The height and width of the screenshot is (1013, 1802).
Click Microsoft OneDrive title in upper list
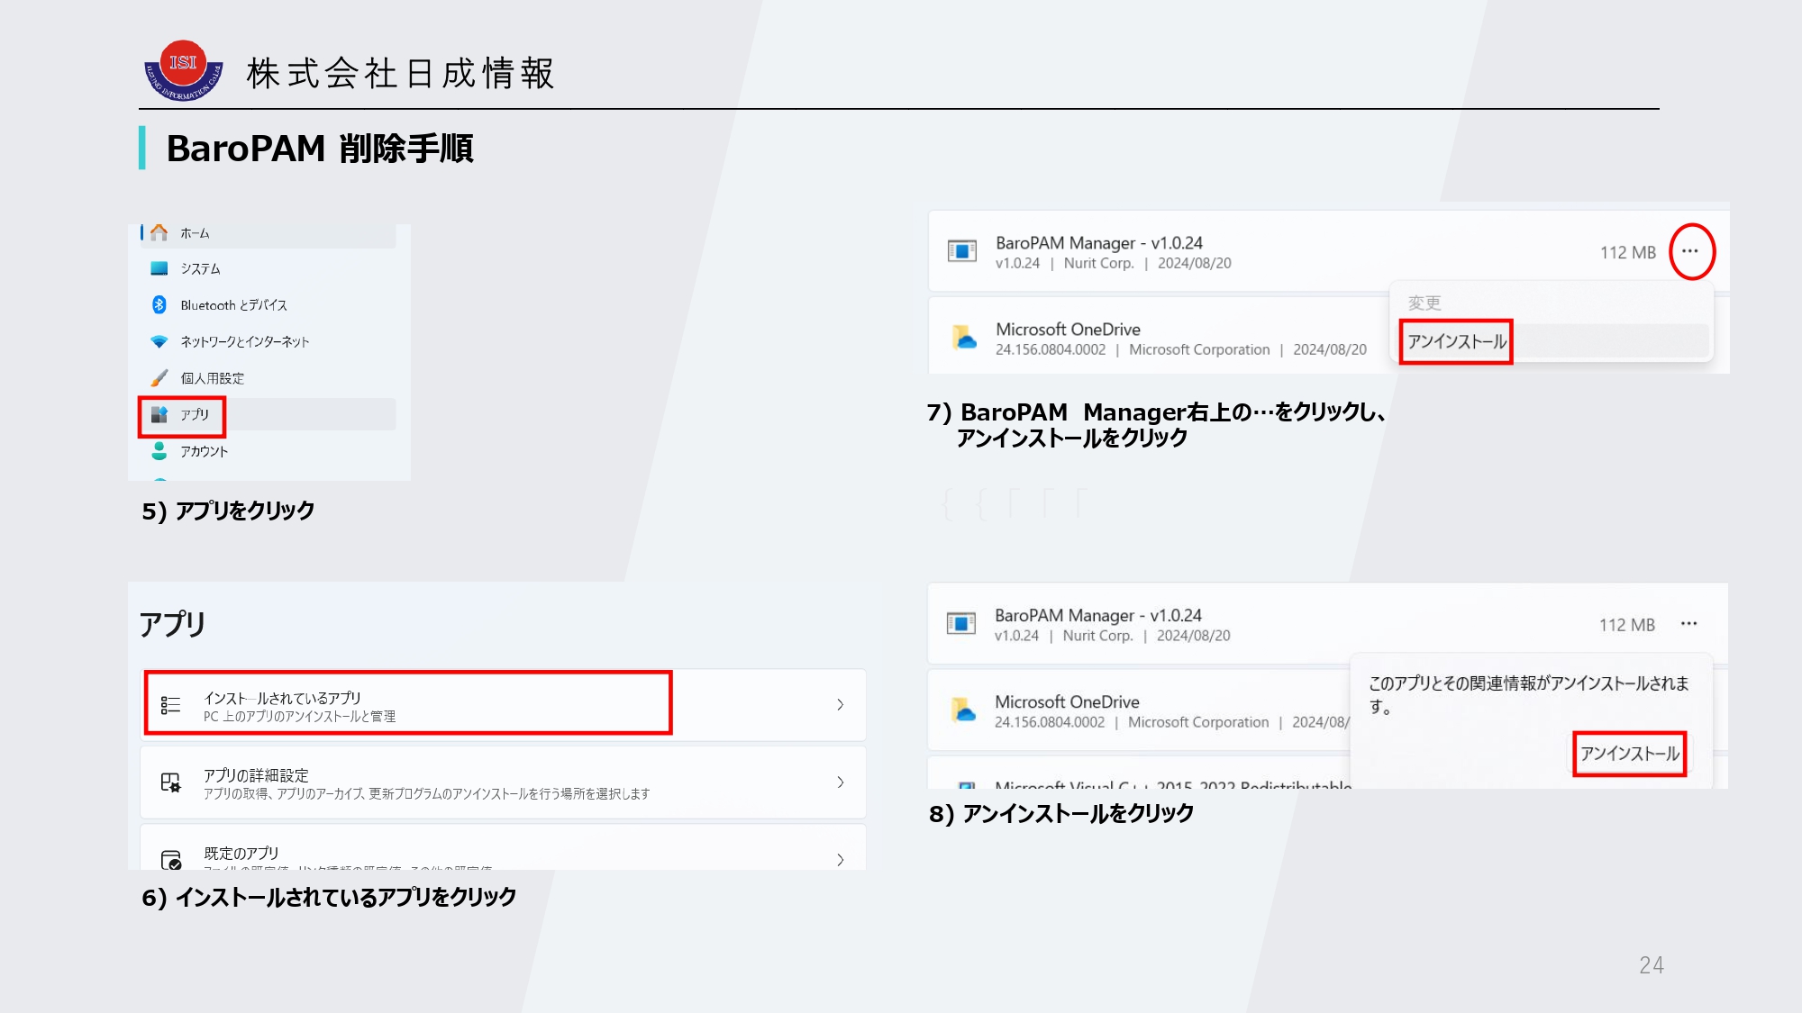[1069, 330]
